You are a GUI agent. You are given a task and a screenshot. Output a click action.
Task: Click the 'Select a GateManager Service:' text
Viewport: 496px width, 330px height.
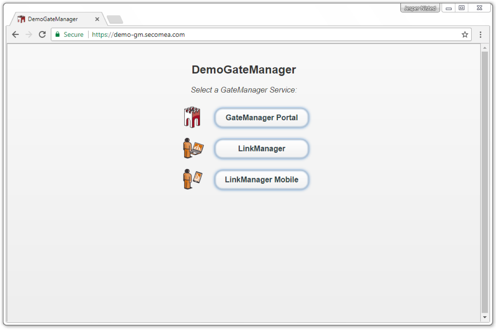(244, 90)
